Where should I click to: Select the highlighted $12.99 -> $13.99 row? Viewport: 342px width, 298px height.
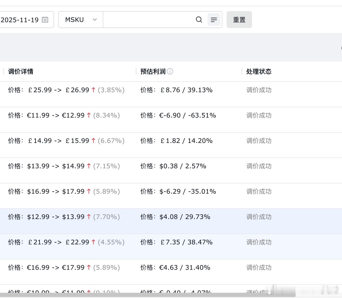click(171, 221)
